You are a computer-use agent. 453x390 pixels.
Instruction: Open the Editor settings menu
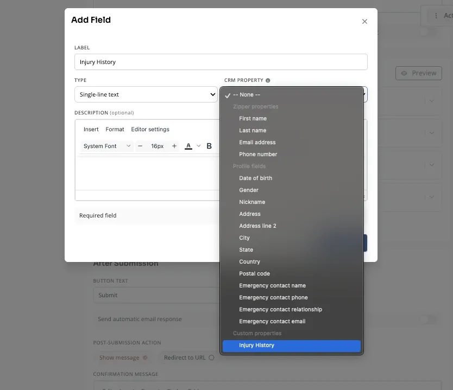pyautogui.click(x=150, y=129)
